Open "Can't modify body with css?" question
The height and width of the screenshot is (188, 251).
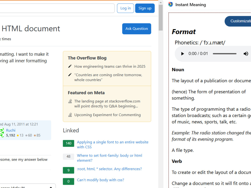click(101, 180)
